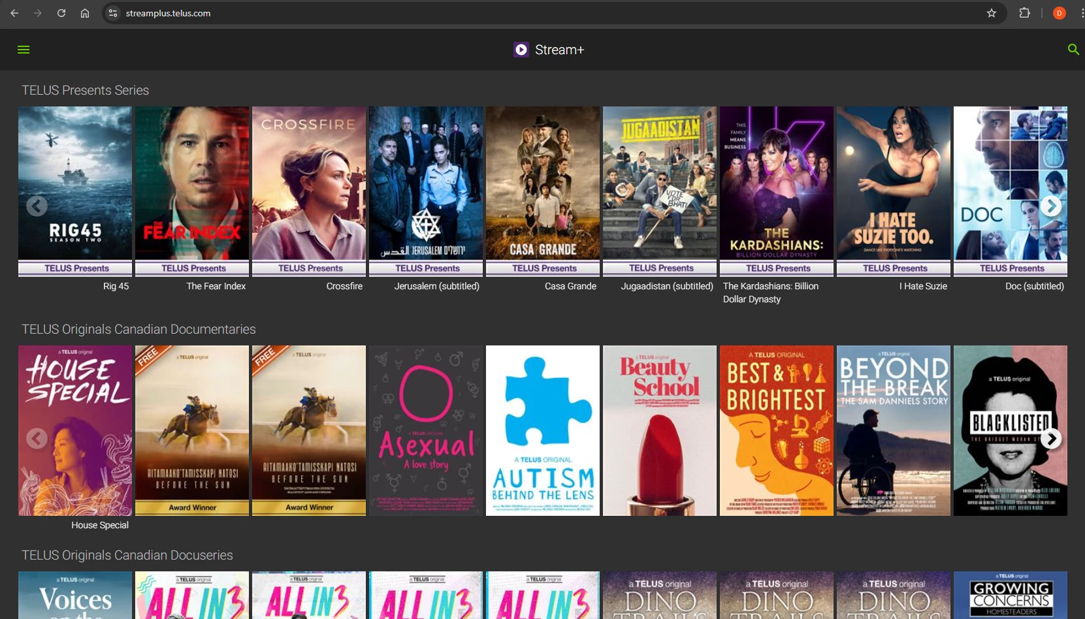1085x619 pixels.
Task: Open Autism Behind the Lens poster
Action: coord(543,430)
